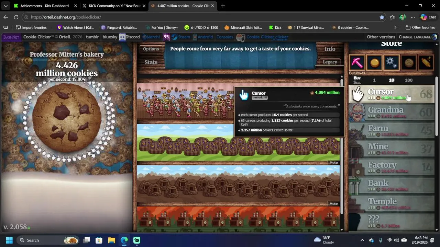Mute the mine building row
This screenshot has height=247, width=440.
pos(333,204)
